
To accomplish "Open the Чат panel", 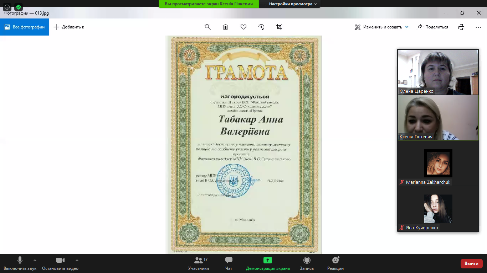I will tap(229, 263).
